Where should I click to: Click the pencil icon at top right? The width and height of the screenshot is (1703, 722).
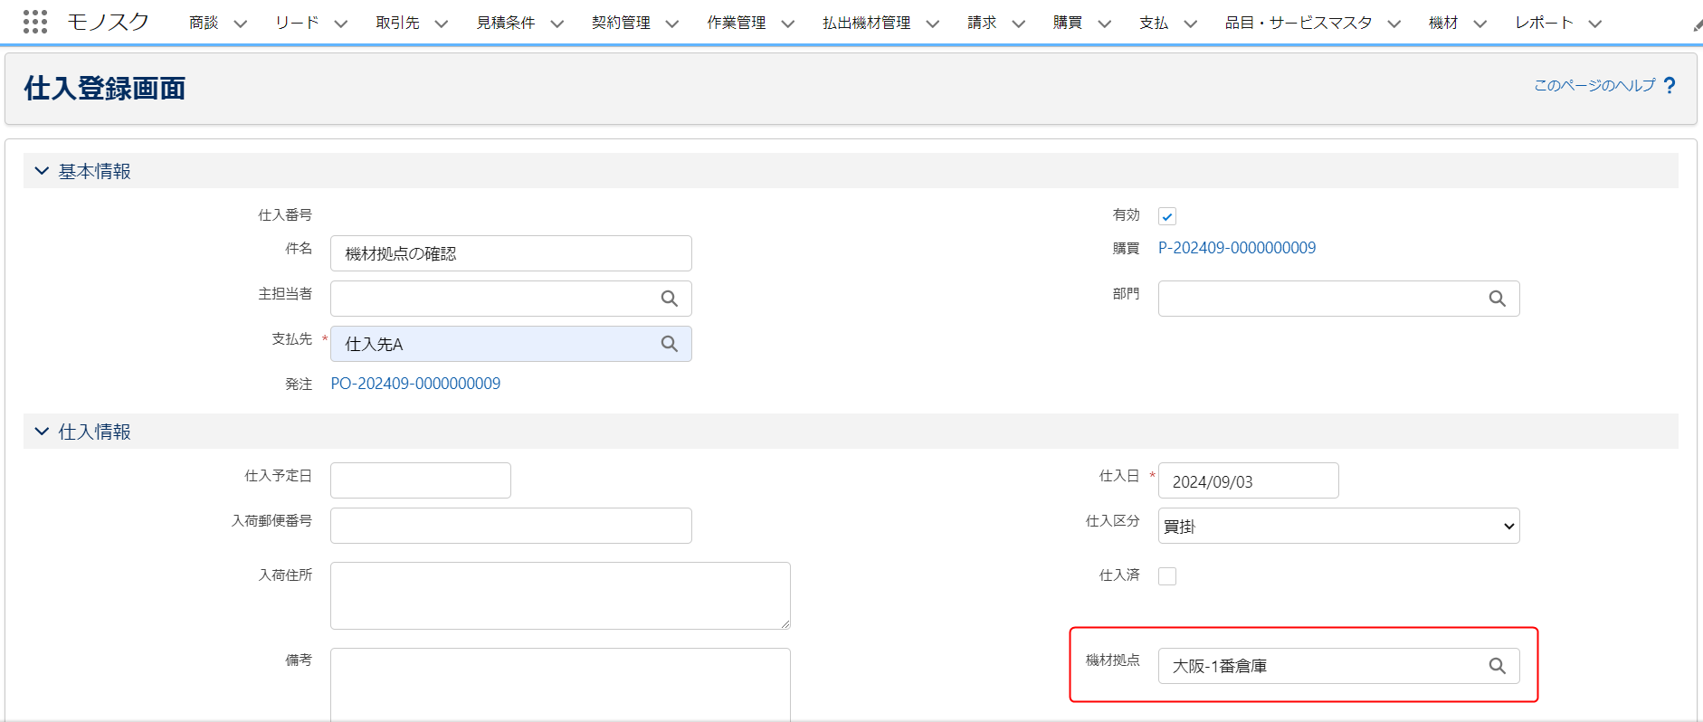click(1697, 25)
